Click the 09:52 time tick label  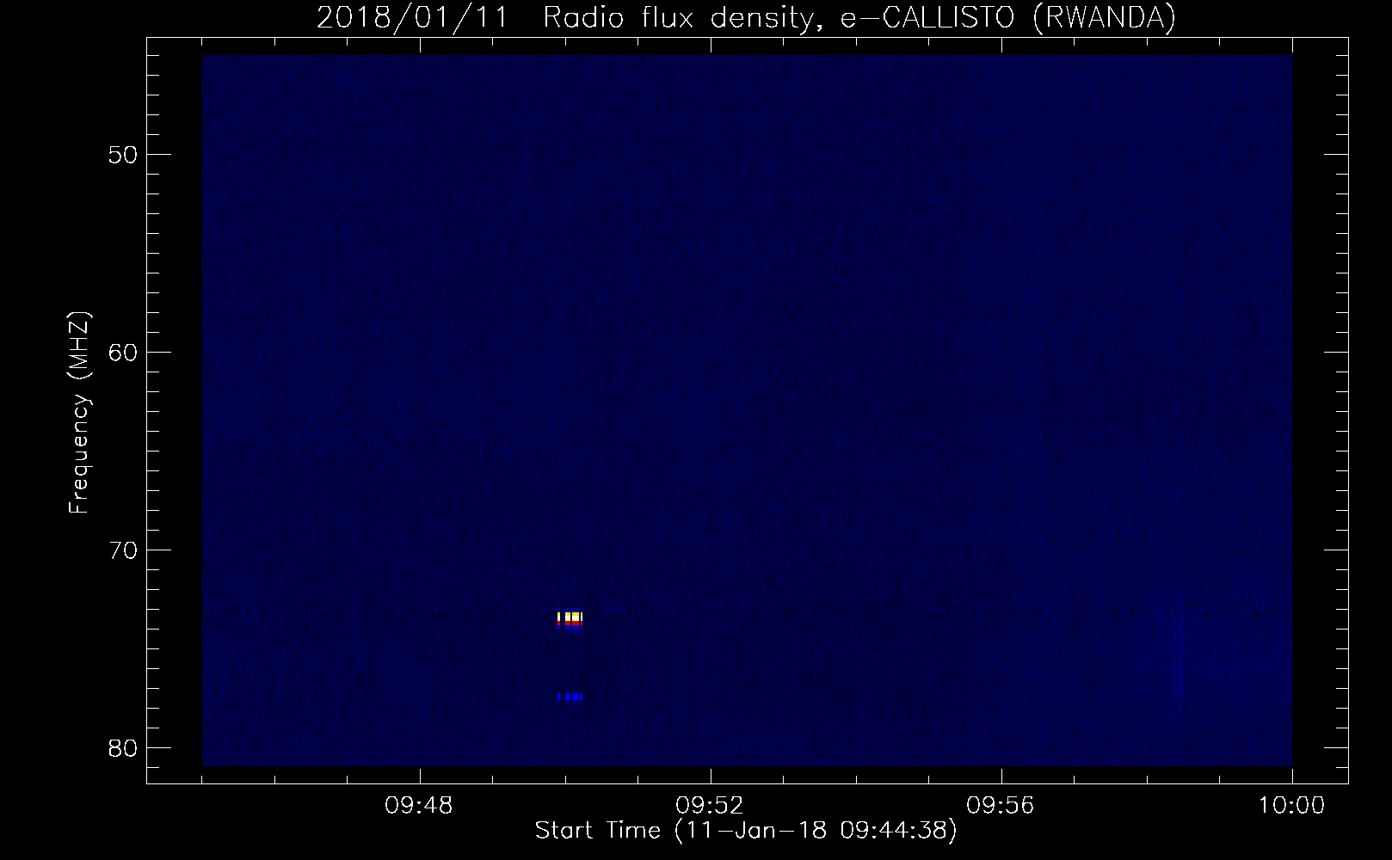711,806
